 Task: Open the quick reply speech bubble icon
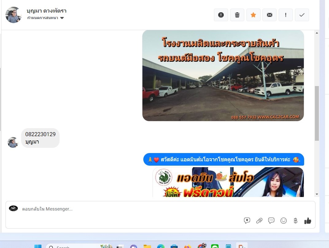[271, 220]
